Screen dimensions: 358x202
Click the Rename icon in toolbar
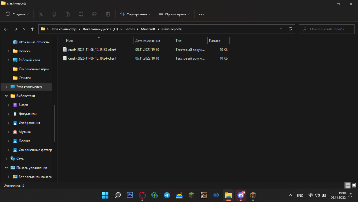tap(81, 14)
